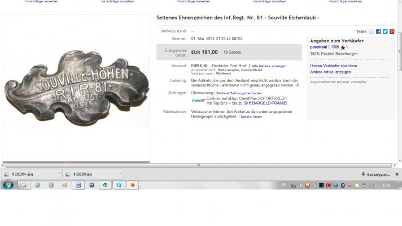
Task: Open dropdown for € 220,00+.jpg download
Action: coord(59,173)
